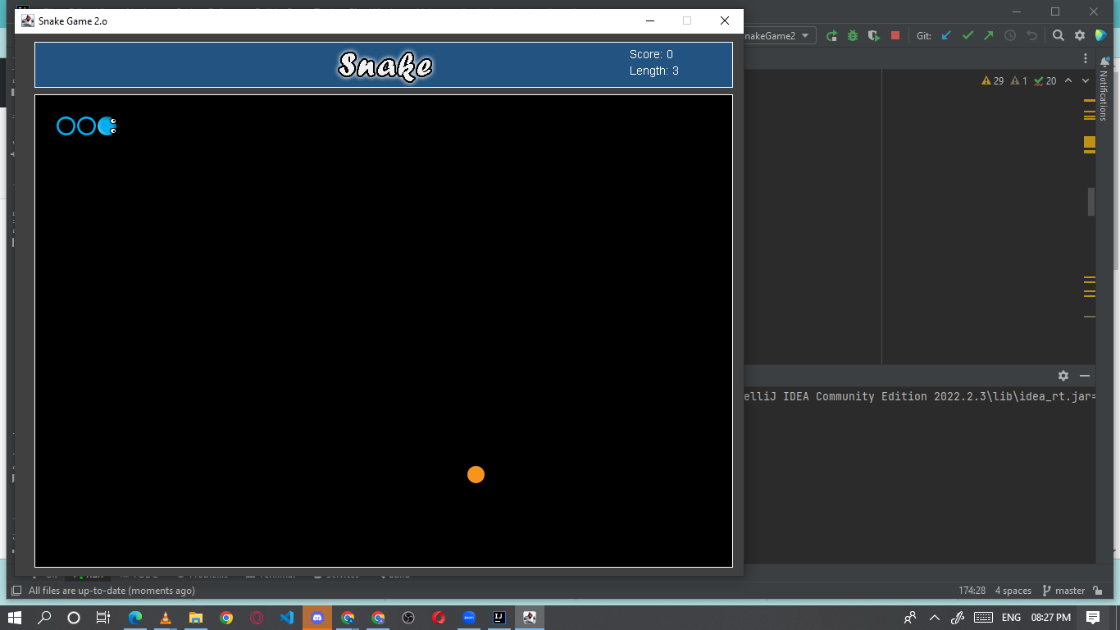Screen dimensions: 1120x630
Task: Click the tool window toggle in status bar corner
Action: click(16, 591)
